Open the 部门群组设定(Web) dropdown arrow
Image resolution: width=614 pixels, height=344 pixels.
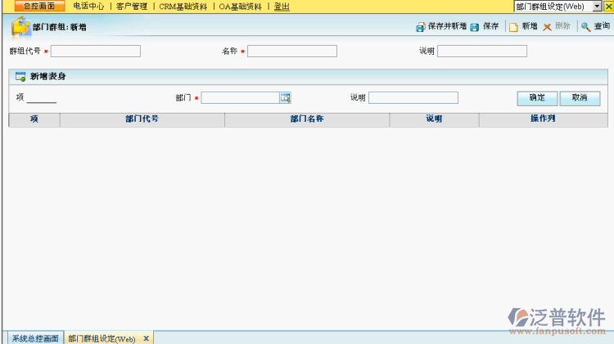pos(597,7)
